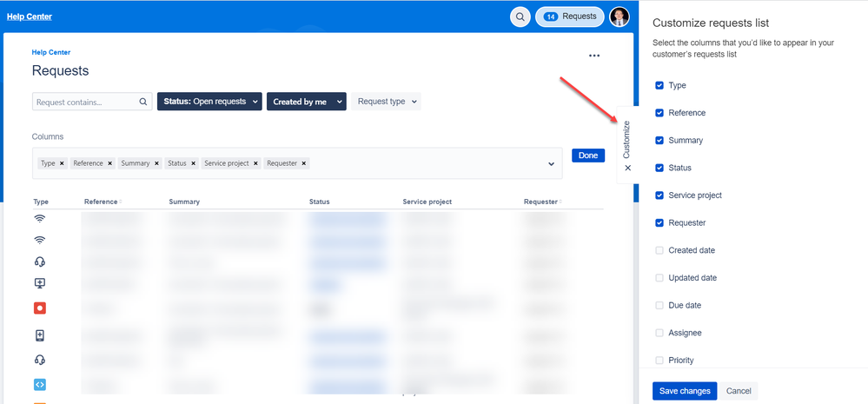
Task: Enable the Due date checkbox
Action: point(659,306)
